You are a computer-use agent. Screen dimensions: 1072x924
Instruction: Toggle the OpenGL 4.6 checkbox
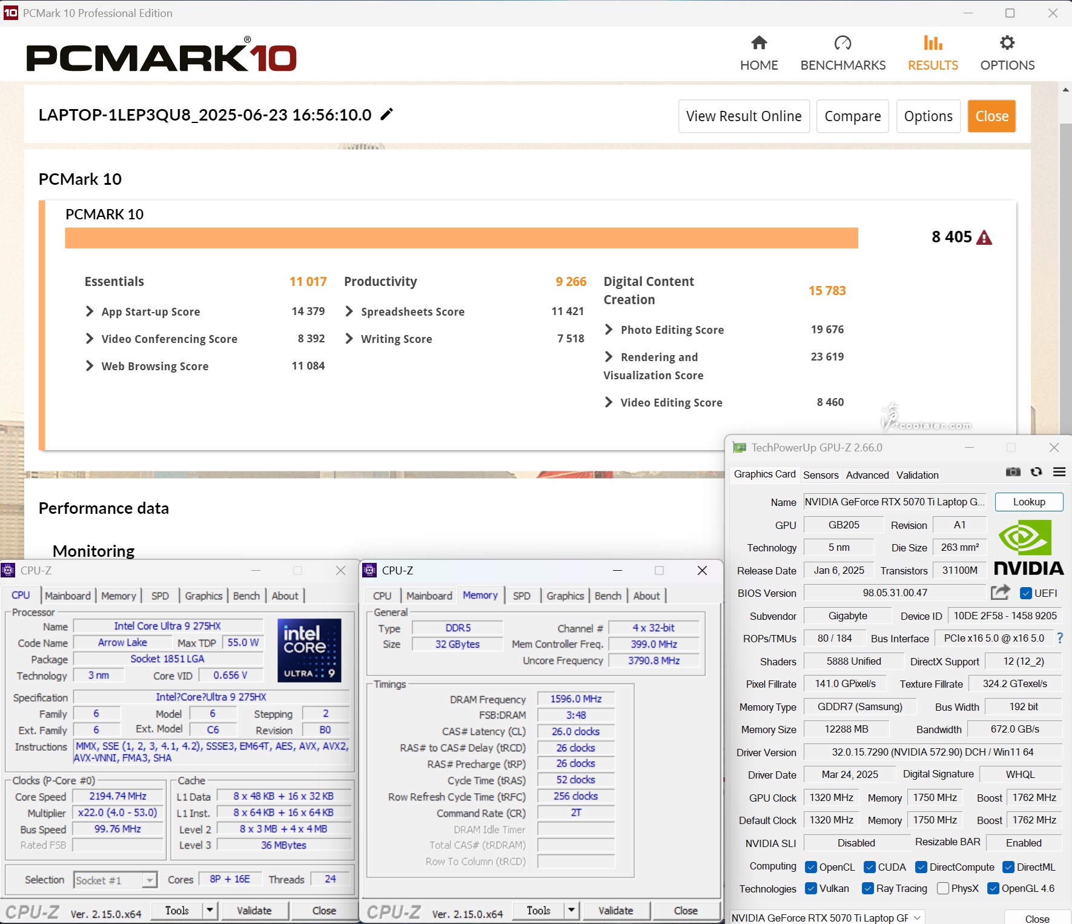pyautogui.click(x=993, y=888)
